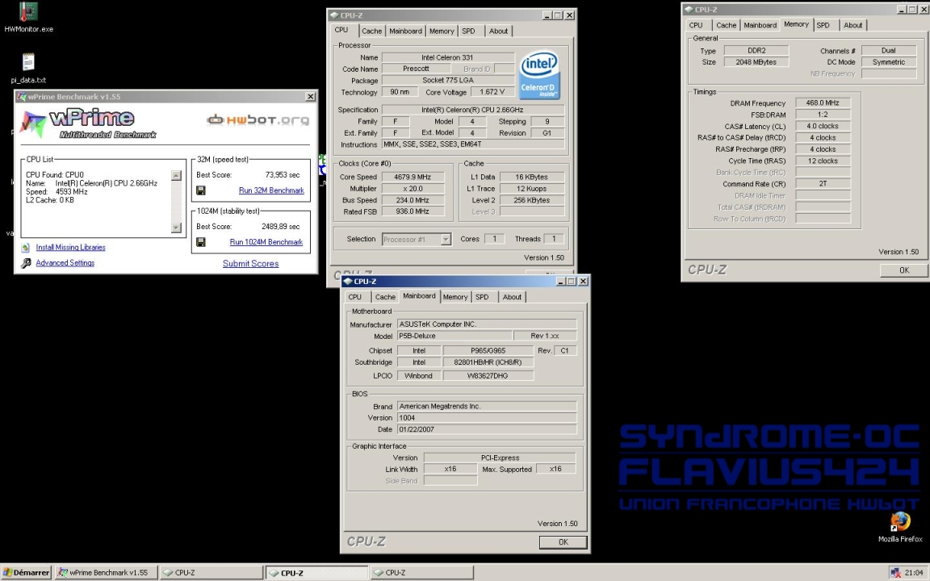Click the save icon next to Run 32M Benchmark
This screenshot has height=581, width=930.
201,190
